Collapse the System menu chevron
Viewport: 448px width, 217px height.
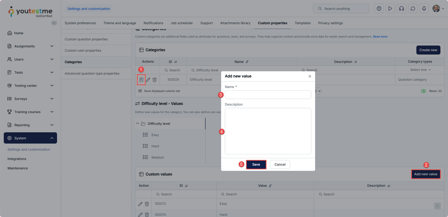[52, 138]
